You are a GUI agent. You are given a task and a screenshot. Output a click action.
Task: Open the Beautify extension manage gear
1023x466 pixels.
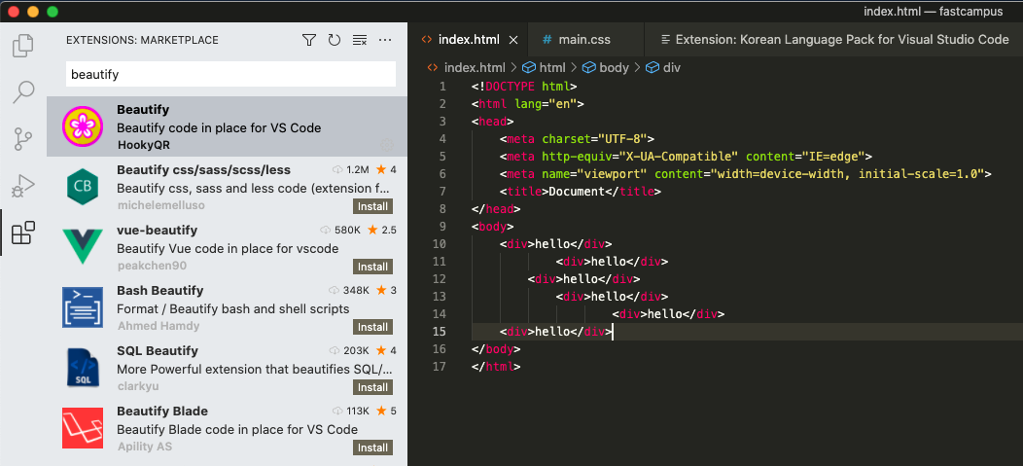pos(386,144)
